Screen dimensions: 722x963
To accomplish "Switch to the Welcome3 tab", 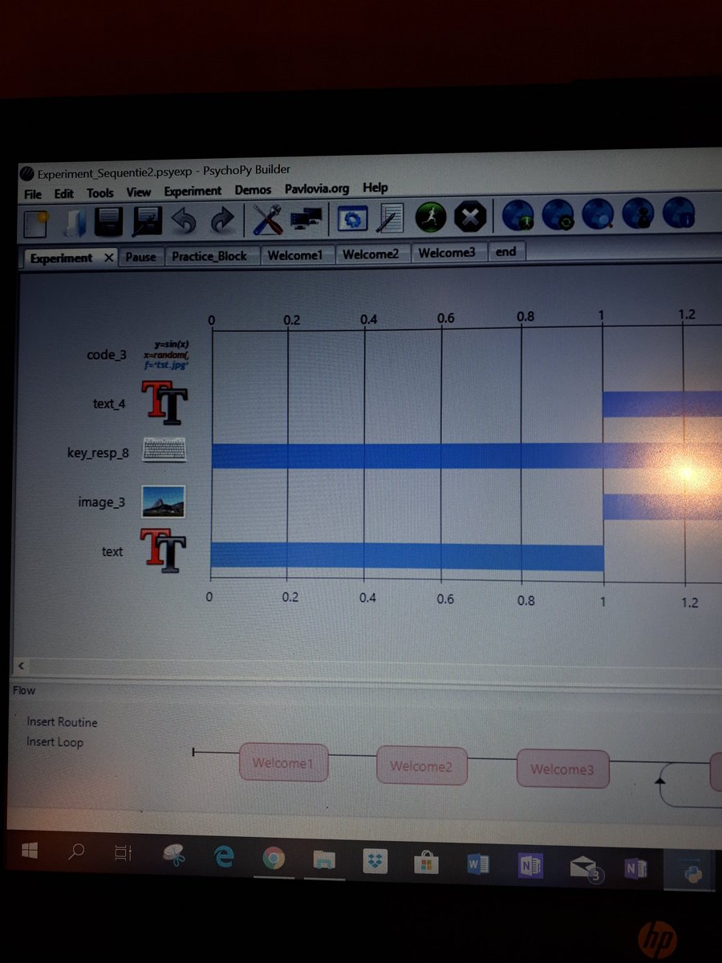I will [447, 253].
